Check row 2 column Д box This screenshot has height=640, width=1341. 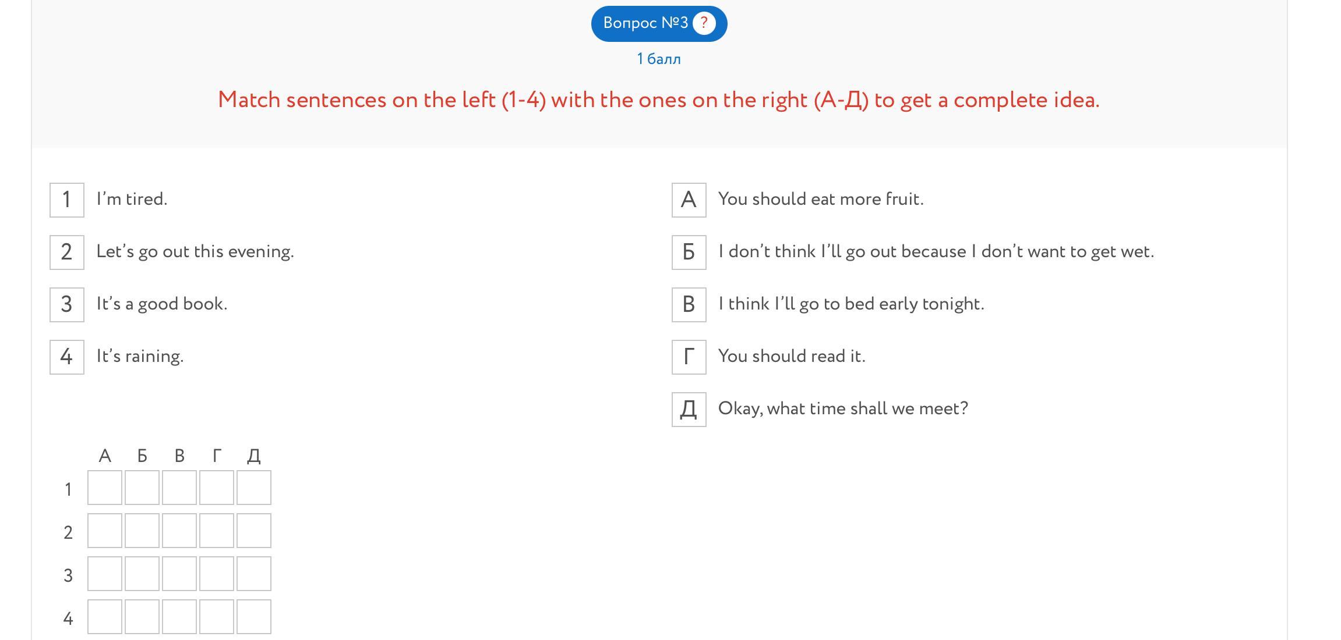[x=254, y=531]
